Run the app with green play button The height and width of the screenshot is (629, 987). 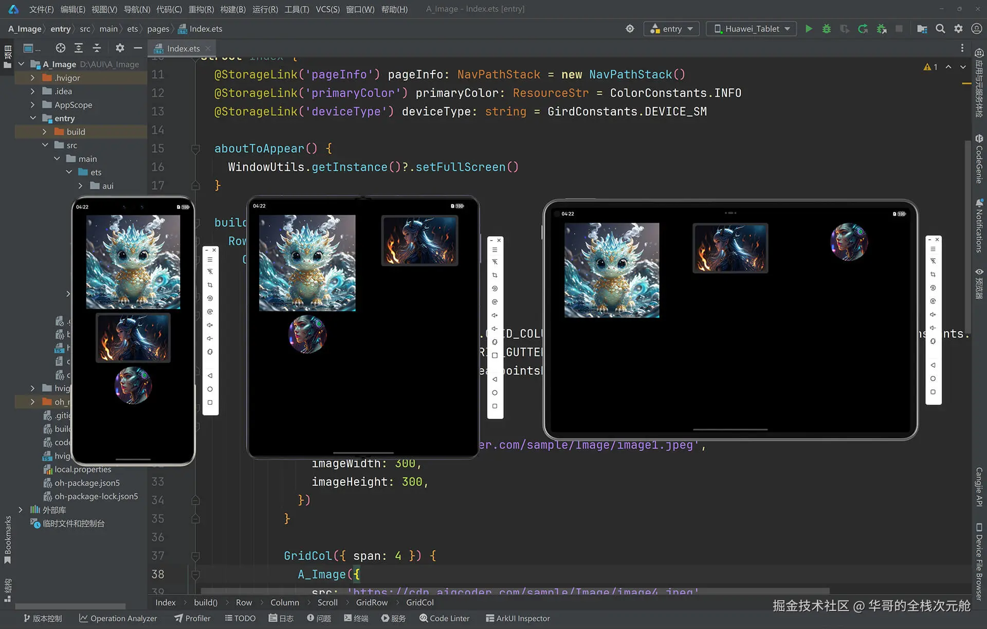[809, 29]
